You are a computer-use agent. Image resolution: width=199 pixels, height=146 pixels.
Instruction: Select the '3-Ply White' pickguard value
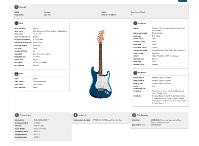point(156,36)
